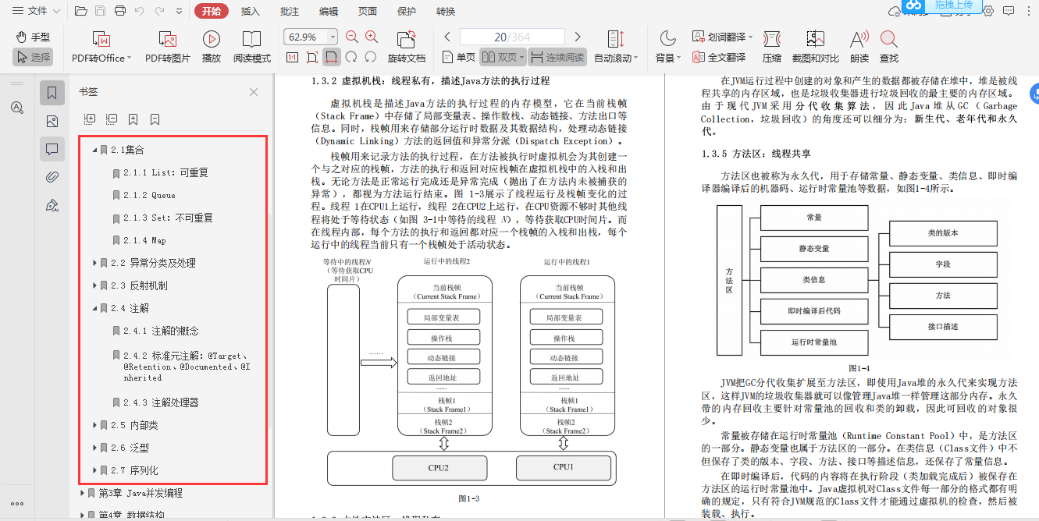The image size is (1039, 521).
Task: Collapse the 2.1集合 bookmark node
Action: 94,150
